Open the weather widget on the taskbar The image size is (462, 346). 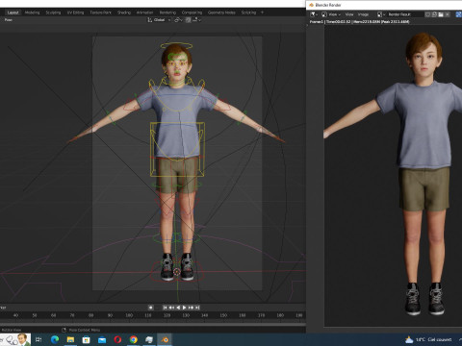(428, 339)
